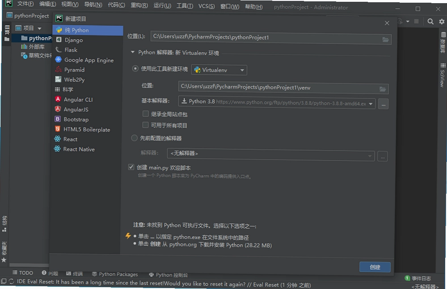Image resolution: width=447 pixels, height=289 pixels.
Task: Toggle tool window quick-access icon in status bar
Action: (4, 281)
